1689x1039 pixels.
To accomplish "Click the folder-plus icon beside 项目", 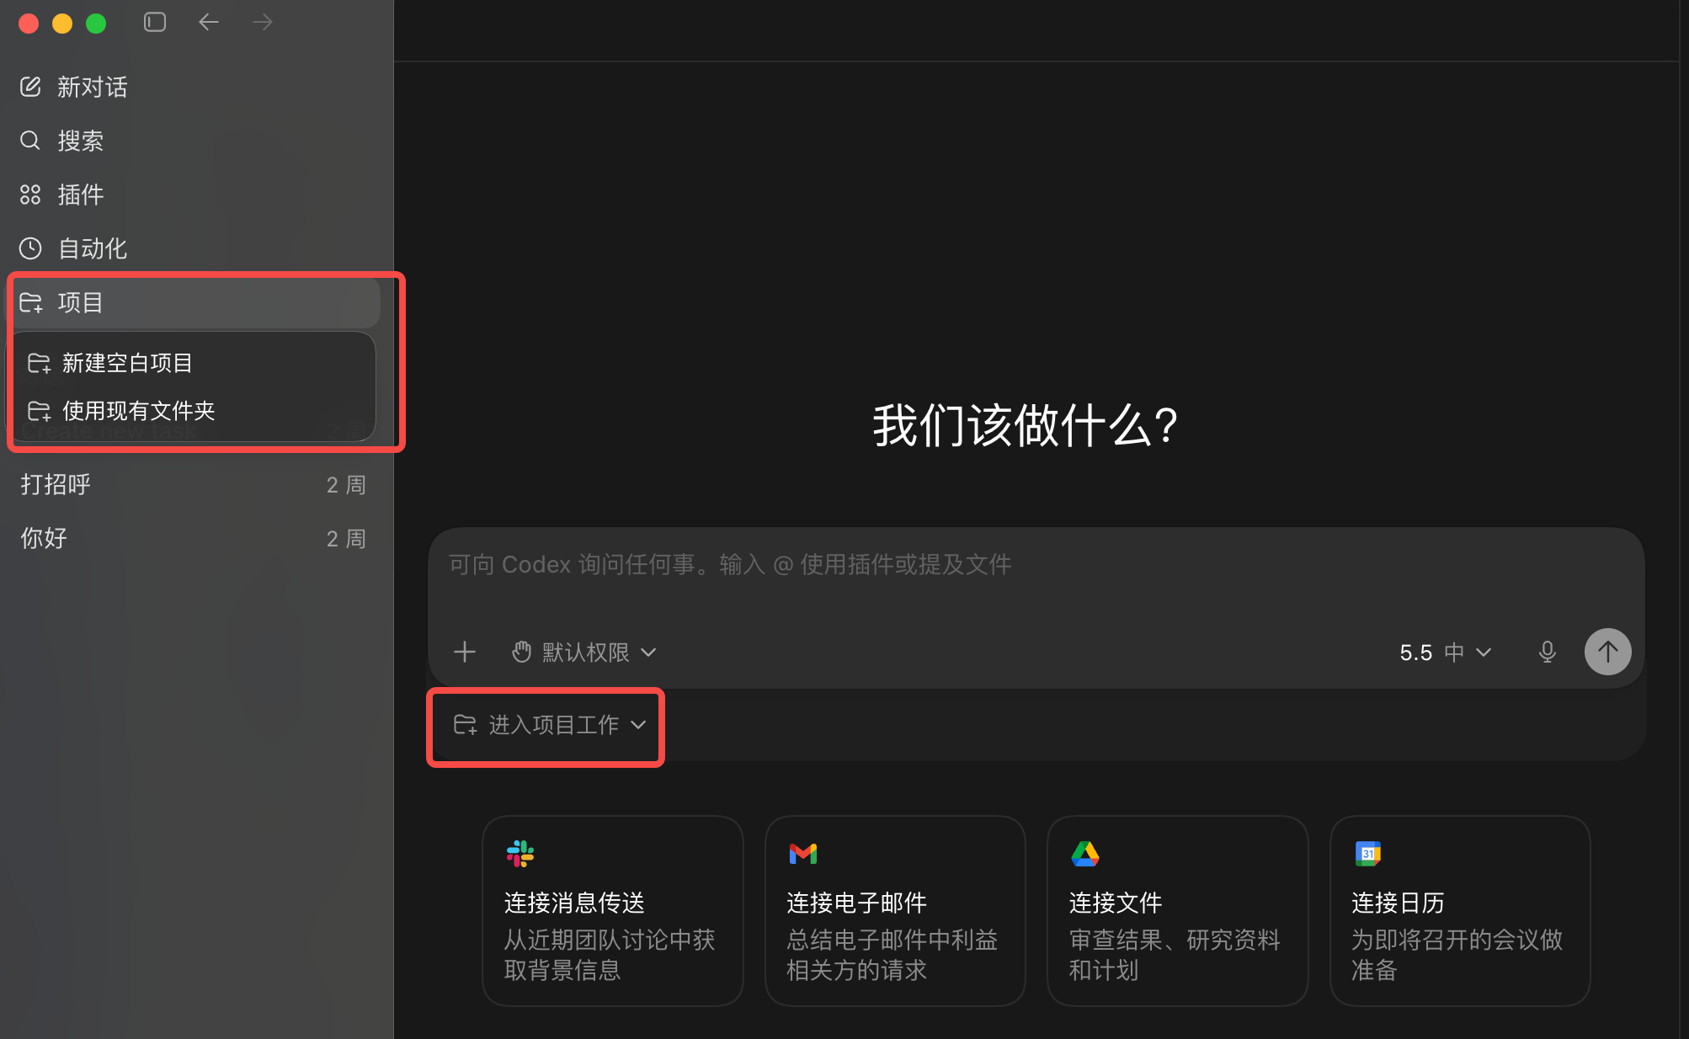I will coord(31,302).
